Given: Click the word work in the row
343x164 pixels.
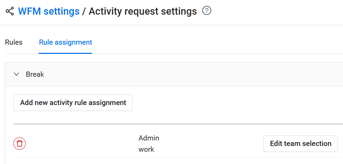Looking at the screenshot, I should 146,149.
